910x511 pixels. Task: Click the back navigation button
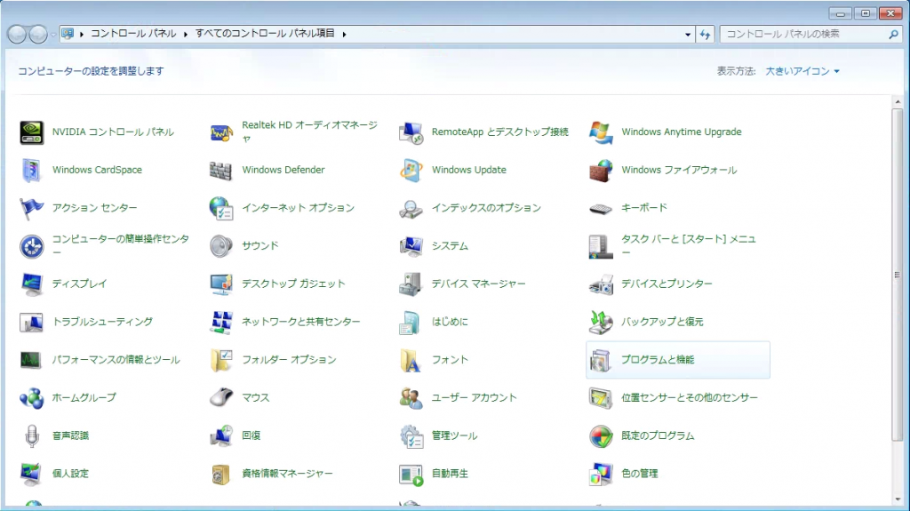[x=17, y=35]
